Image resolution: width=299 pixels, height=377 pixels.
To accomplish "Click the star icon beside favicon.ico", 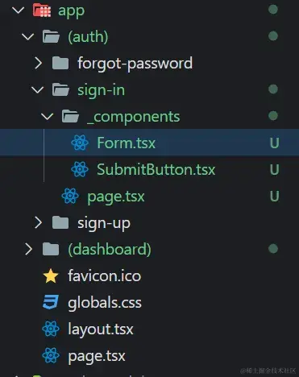I will (51, 276).
